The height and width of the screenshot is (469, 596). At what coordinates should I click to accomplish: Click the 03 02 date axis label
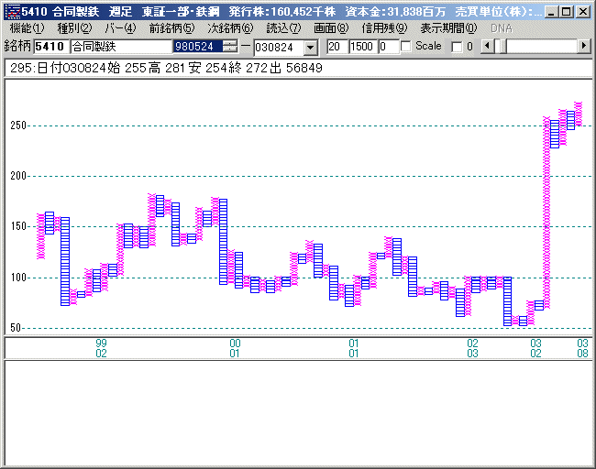[536, 348]
